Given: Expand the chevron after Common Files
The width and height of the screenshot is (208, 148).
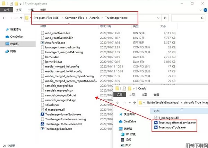Looking at the screenshot, I should click(87, 18).
